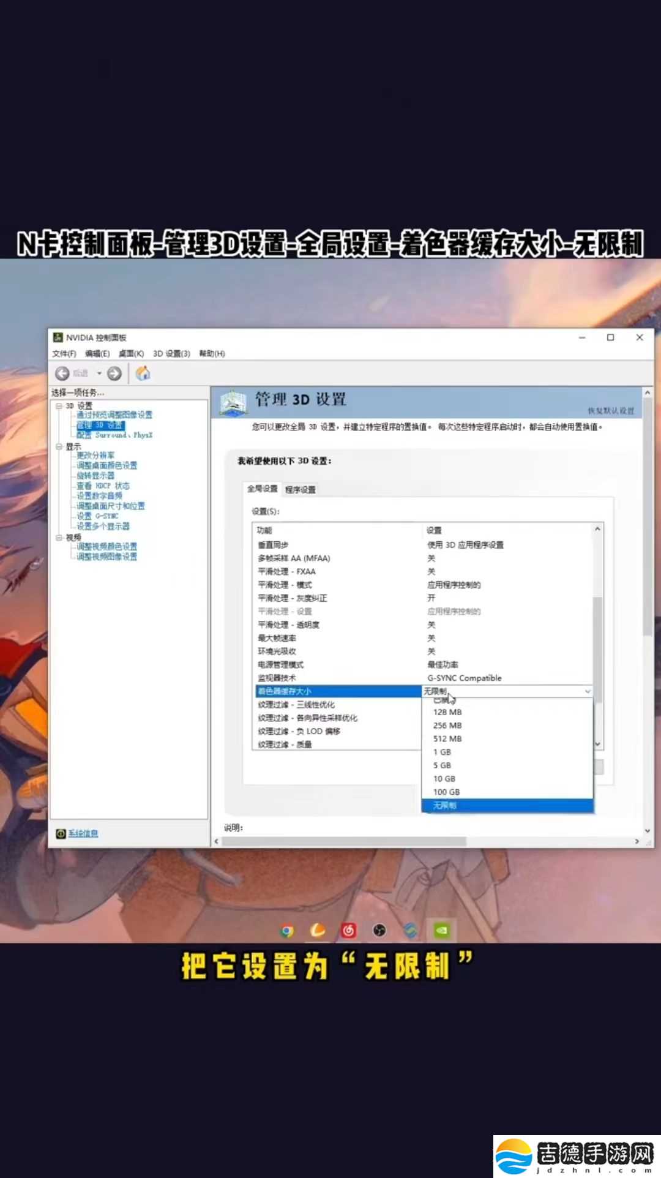661x1178 pixels.
Task: Open 旋转显示器 in the task tree
Action: point(95,476)
